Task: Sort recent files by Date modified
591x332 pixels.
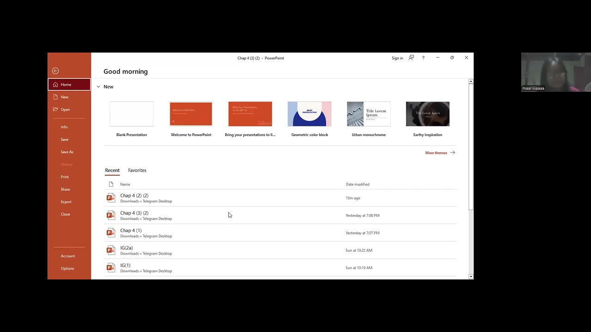Action: [x=358, y=184]
